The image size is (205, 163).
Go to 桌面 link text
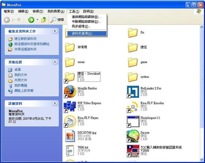[x=17, y=70]
